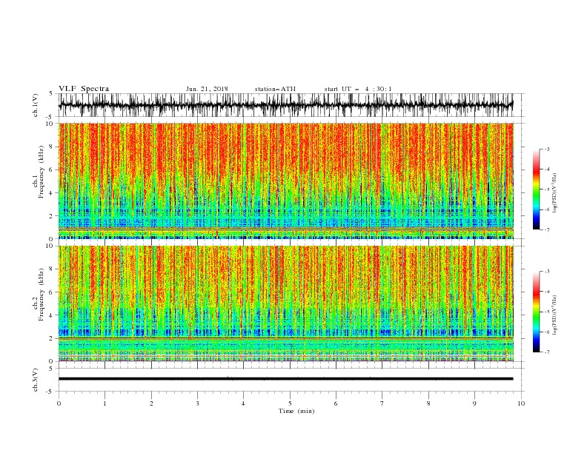Click the "-7" tick on ch.2 color bar
The image size is (587, 453).
(x=547, y=352)
